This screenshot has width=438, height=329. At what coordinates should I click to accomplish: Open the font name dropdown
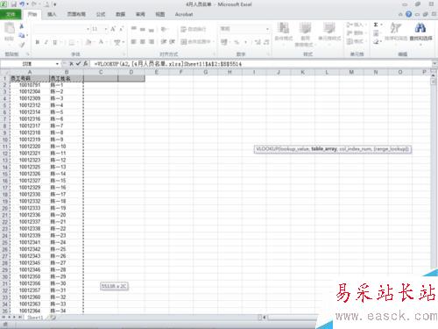click(88, 29)
